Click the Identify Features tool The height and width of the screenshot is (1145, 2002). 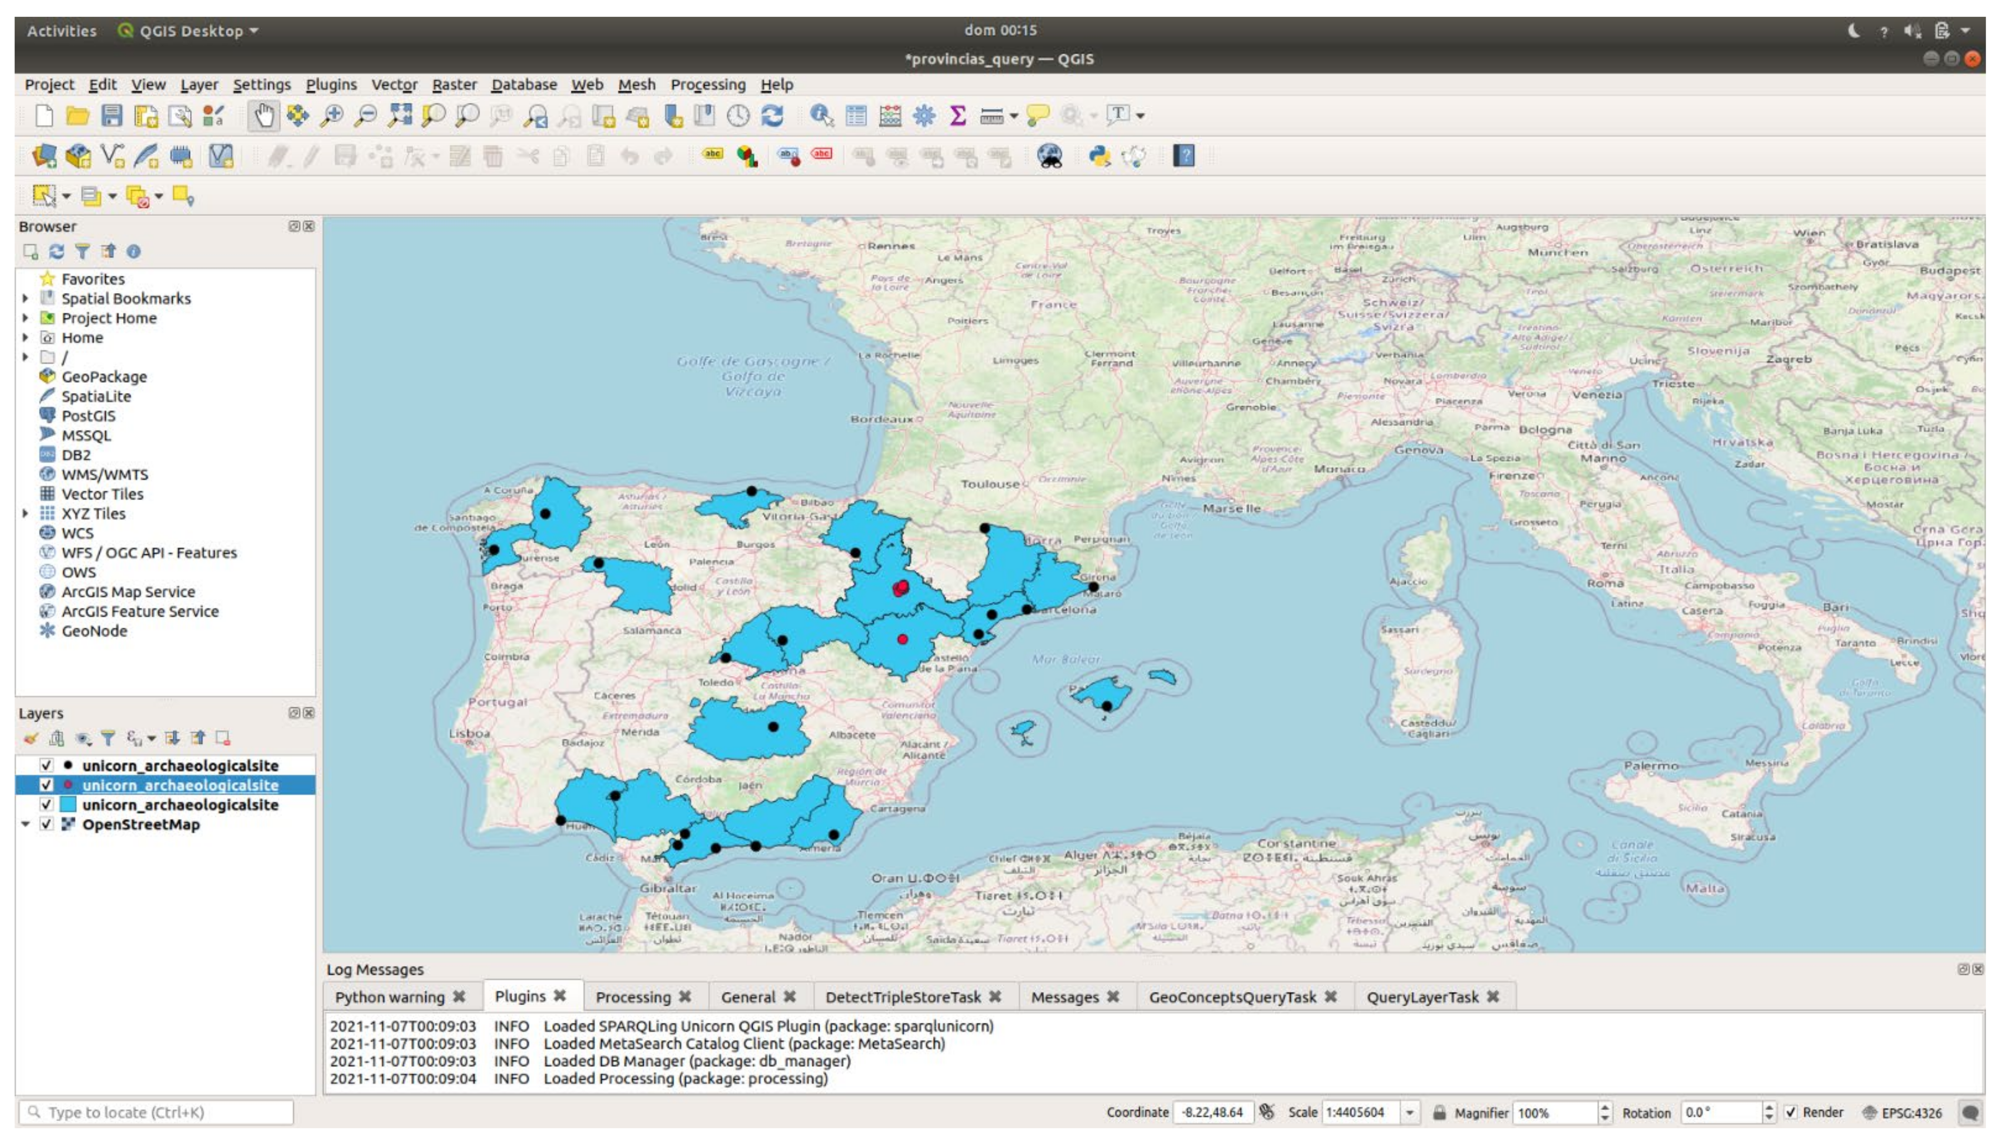pos(821,116)
